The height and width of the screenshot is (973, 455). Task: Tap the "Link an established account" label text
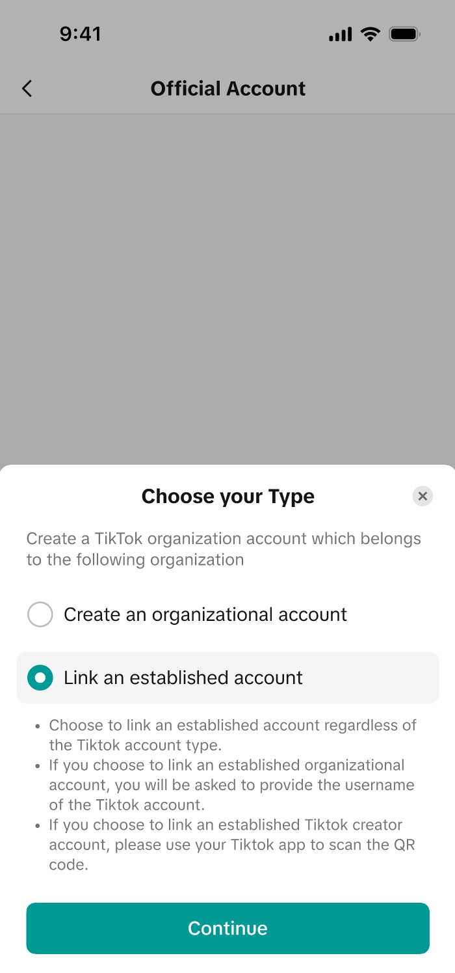click(x=183, y=678)
